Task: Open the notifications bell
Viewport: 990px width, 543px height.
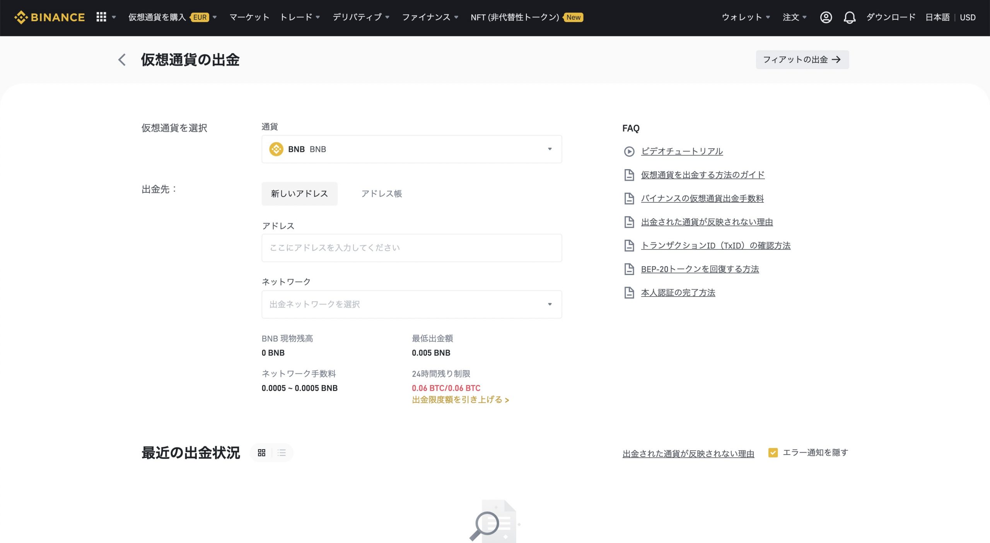Action: point(849,17)
